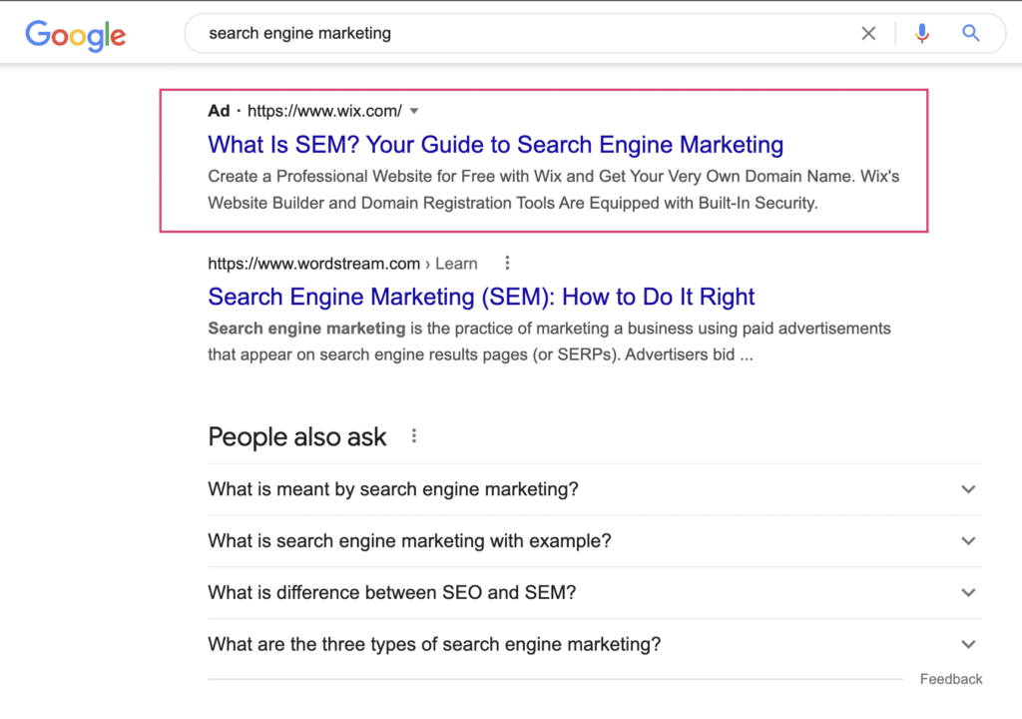This screenshot has width=1022, height=719.
Task: Expand "What is search engine marketing with example?"
Action: (x=967, y=541)
